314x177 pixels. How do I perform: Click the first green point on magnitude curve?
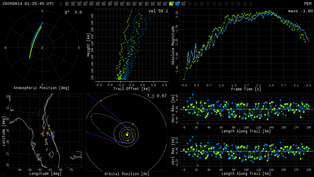(184, 80)
